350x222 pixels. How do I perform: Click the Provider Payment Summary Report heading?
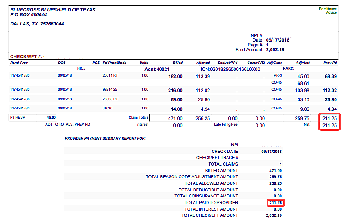pyautogui.click(x=105, y=138)
